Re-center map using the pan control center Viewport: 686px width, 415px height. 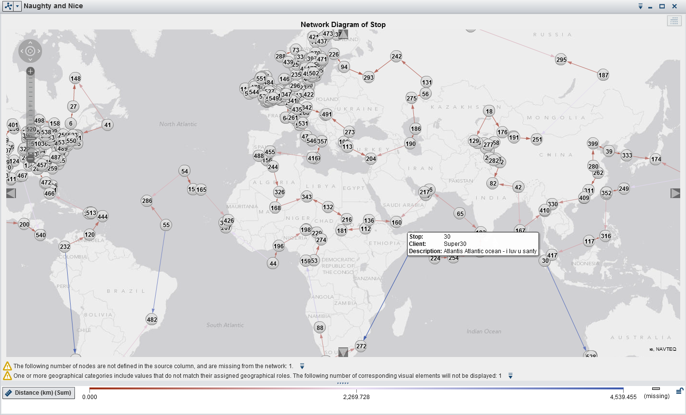click(x=30, y=51)
